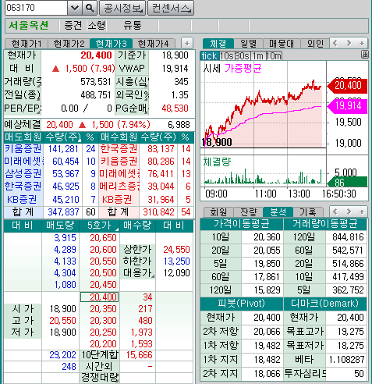Click the 서울옥션 stock name
372x384 pixels.
tap(28, 26)
